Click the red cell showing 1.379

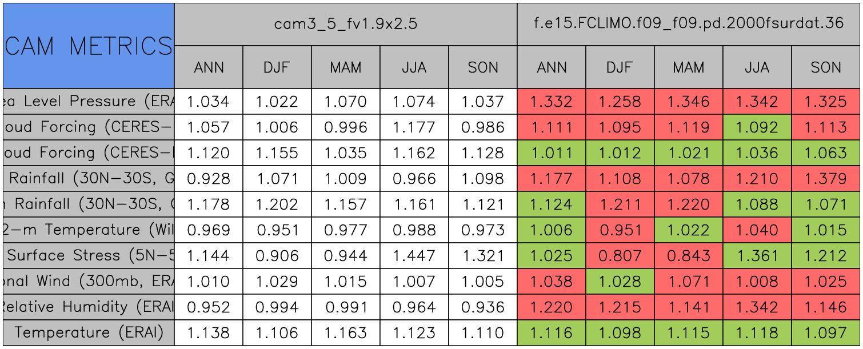coord(826,179)
